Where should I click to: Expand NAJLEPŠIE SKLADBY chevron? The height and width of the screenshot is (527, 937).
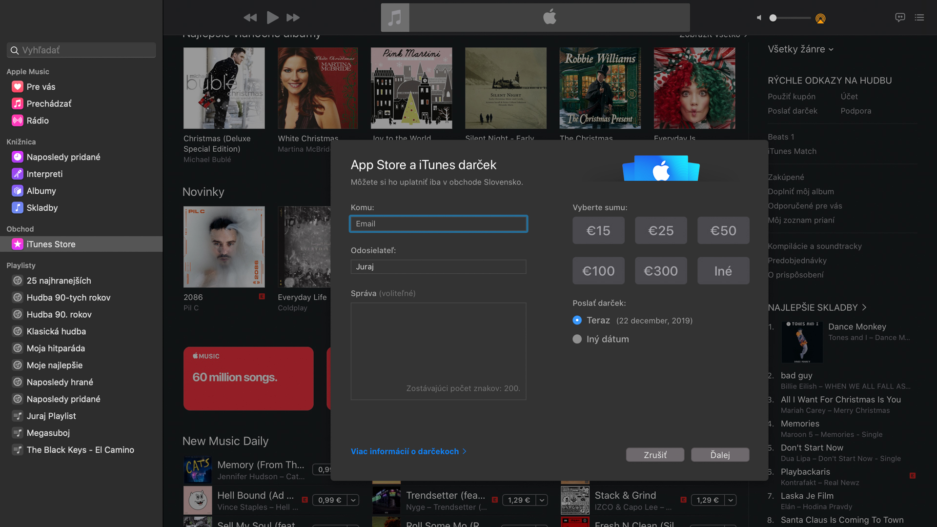point(864,307)
